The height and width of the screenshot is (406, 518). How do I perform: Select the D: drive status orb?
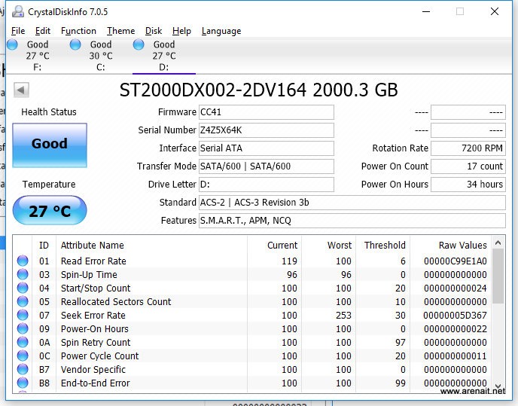139,45
